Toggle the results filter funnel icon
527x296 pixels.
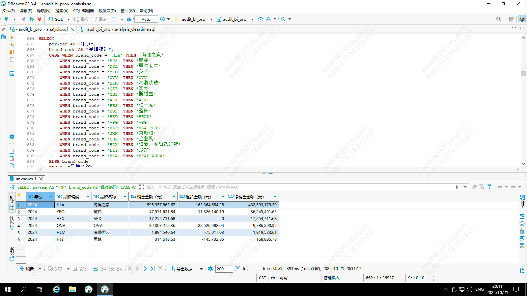tap(489, 187)
